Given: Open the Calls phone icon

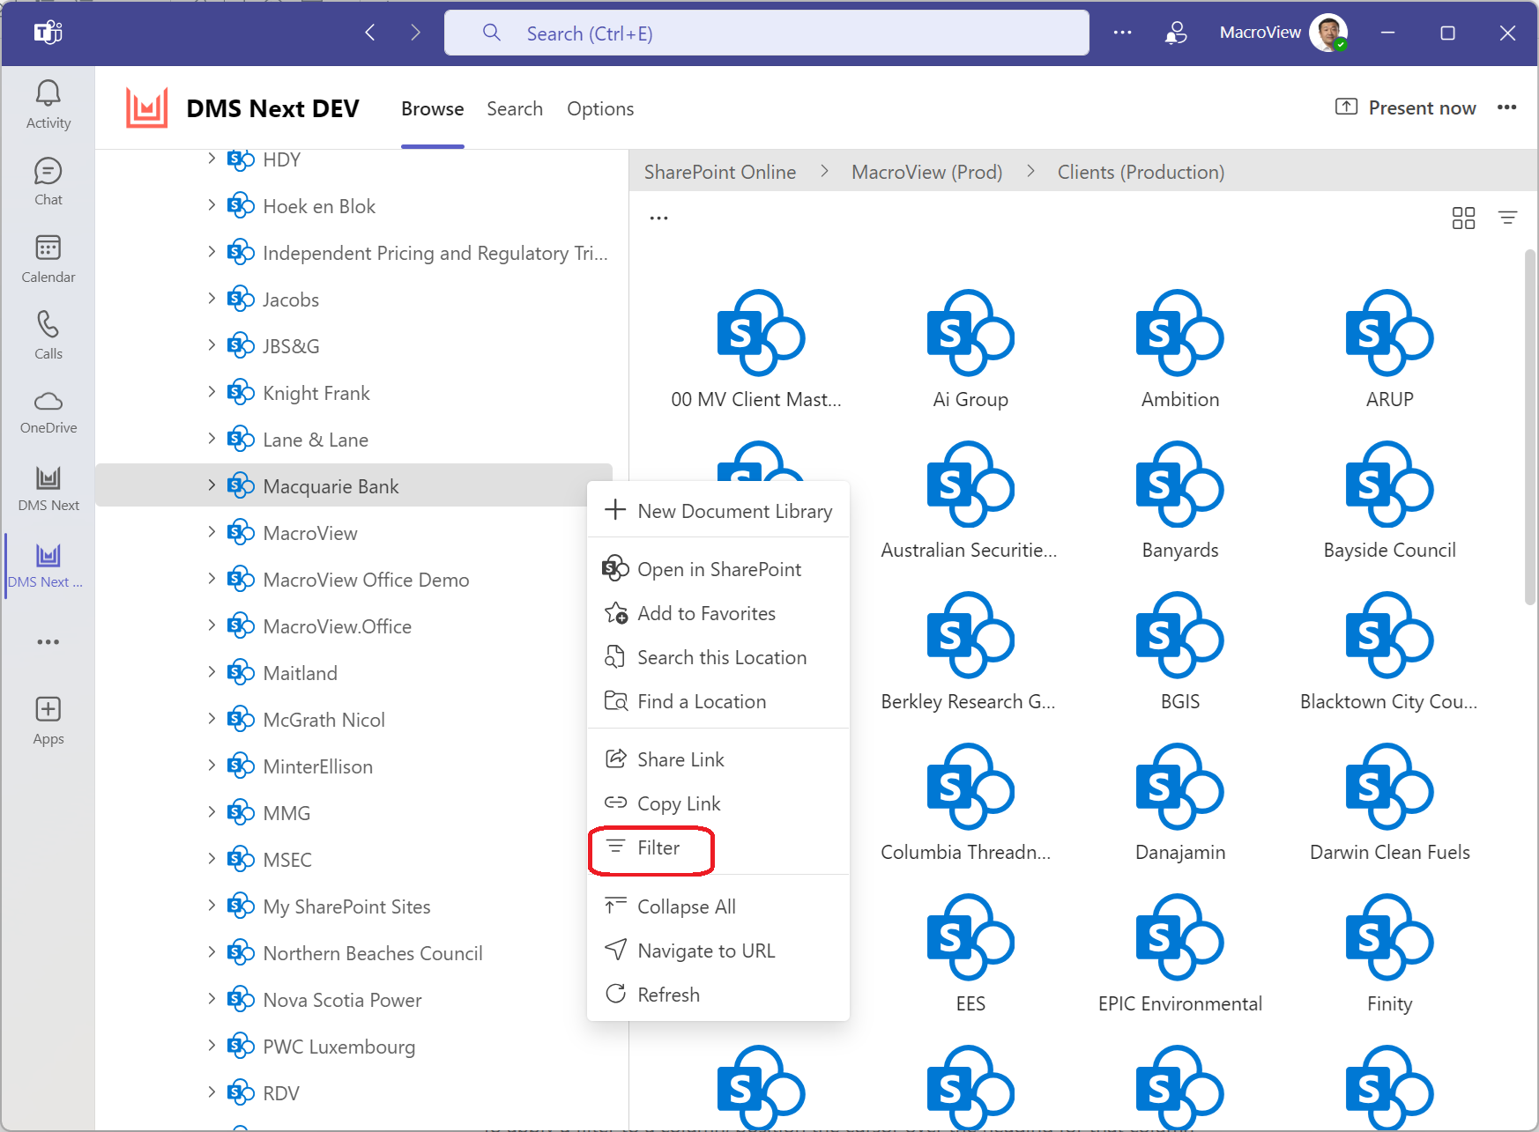Looking at the screenshot, I should 48,336.
